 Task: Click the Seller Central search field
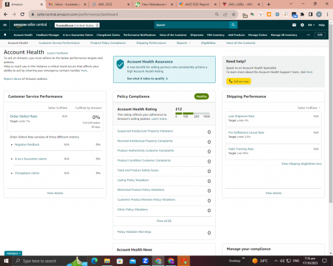pos(192,25)
